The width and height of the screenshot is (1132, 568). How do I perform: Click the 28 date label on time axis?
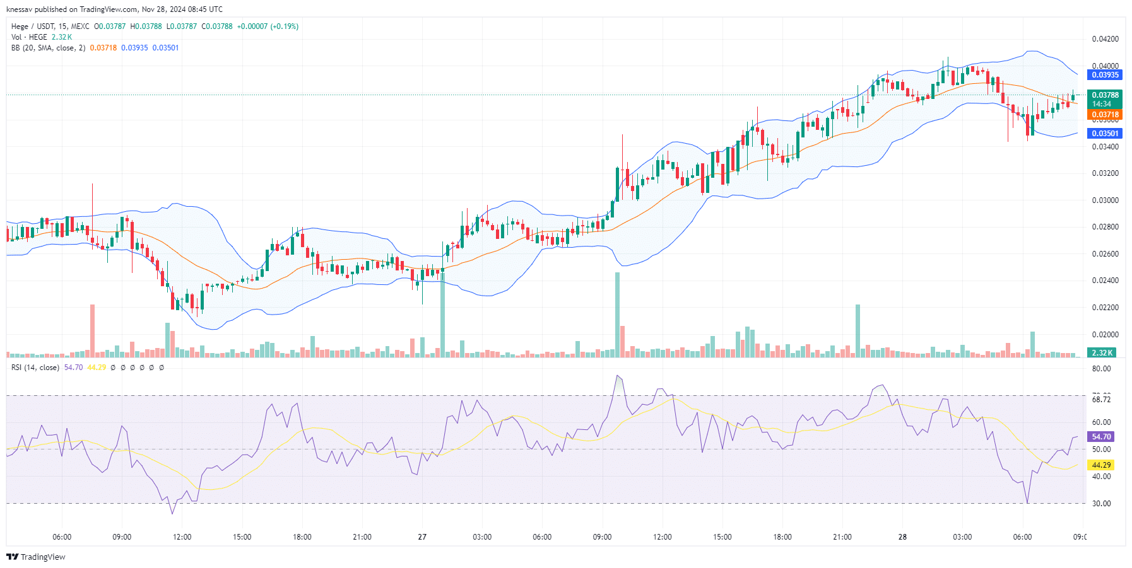pyautogui.click(x=902, y=537)
